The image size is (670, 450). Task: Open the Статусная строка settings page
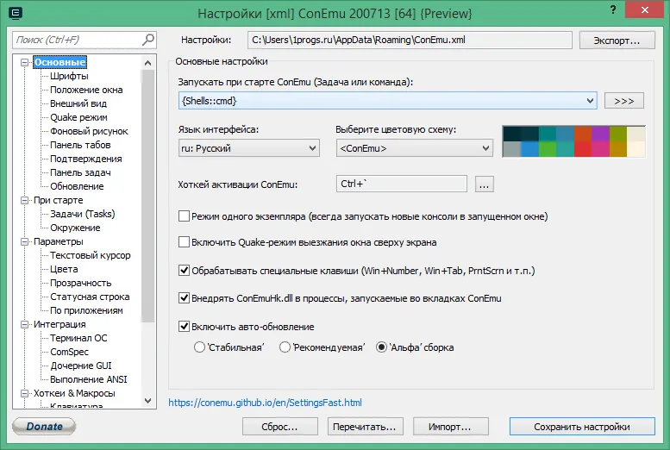(90, 297)
